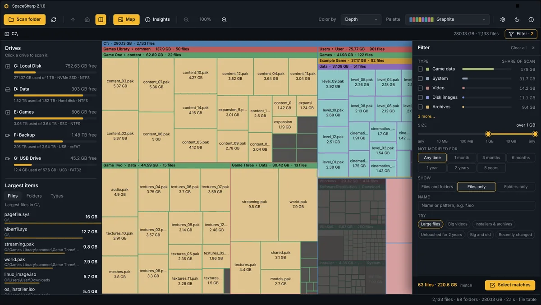Switch theme with the moon icon
541x305 pixels.
tap(517, 19)
